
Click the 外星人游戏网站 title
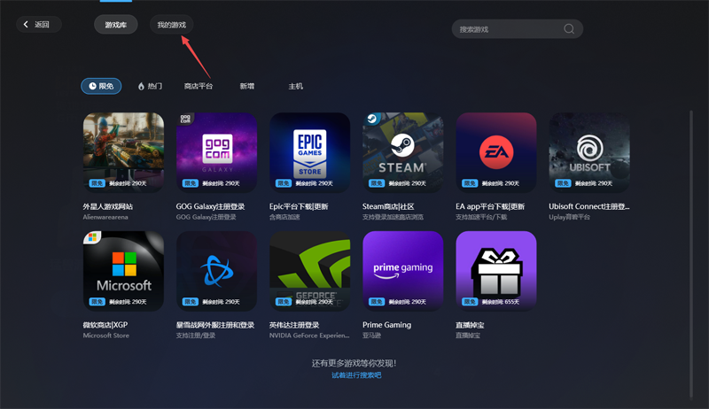[107, 206]
